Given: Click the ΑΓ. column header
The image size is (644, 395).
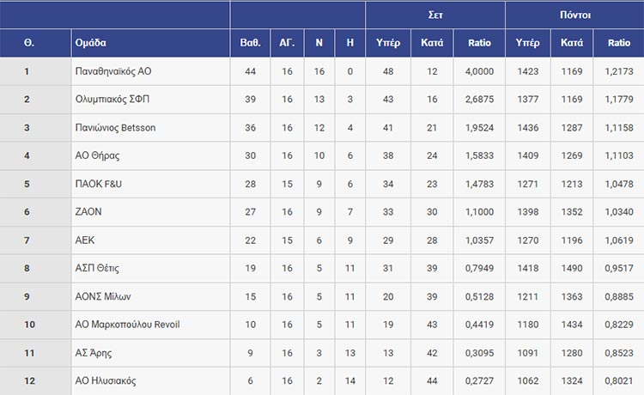Looking at the screenshot, I should (287, 43).
